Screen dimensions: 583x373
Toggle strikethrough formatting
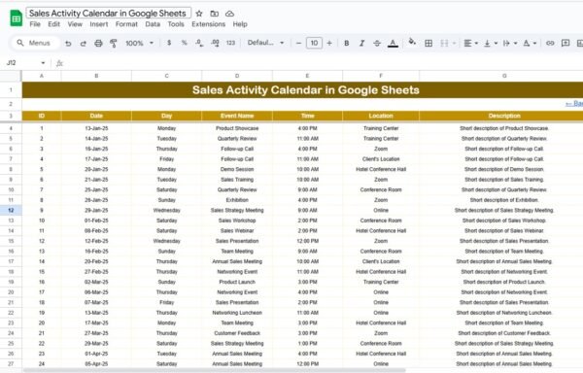pos(377,43)
